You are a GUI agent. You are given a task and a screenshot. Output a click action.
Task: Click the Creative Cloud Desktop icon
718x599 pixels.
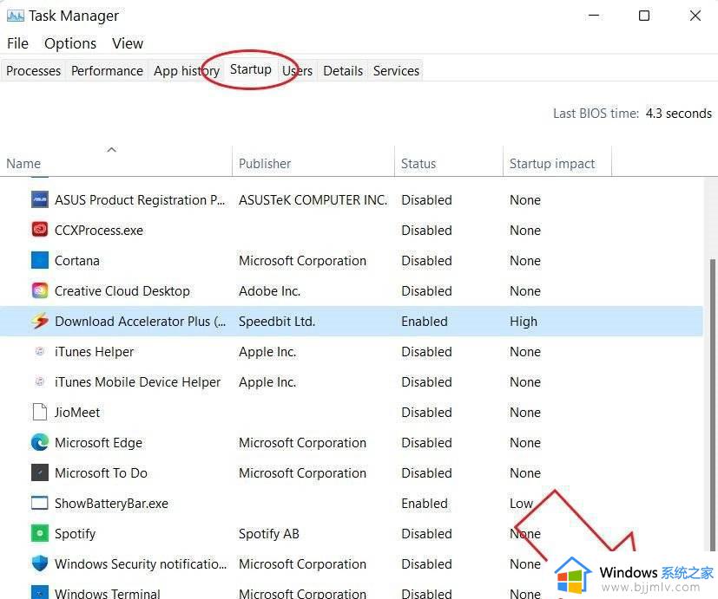click(40, 290)
